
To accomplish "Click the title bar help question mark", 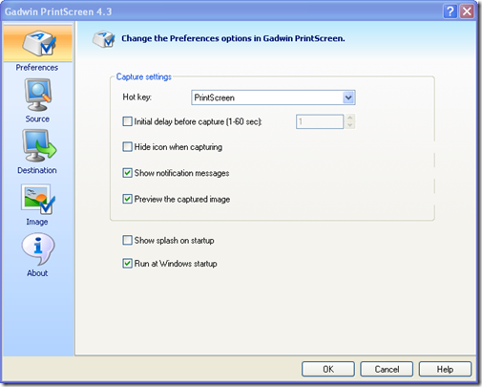I will (x=450, y=11).
